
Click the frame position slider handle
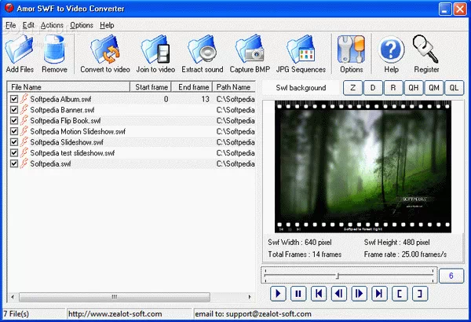(x=338, y=276)
